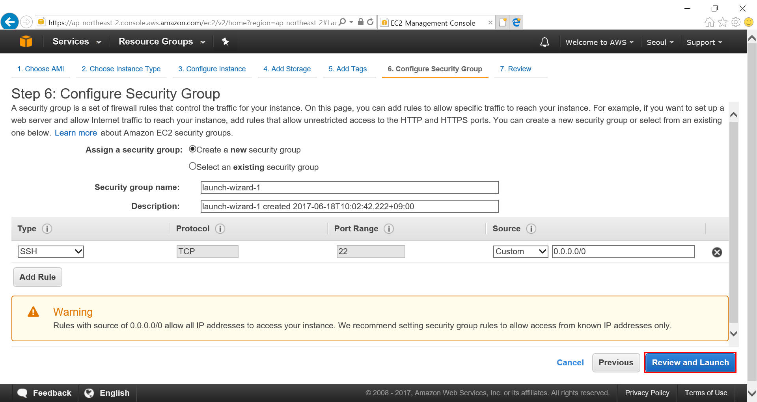Image resolution: width=757 pixels, height=402 pixels.
Task: Open the Learn more link
Action: (x=76, y=133)
